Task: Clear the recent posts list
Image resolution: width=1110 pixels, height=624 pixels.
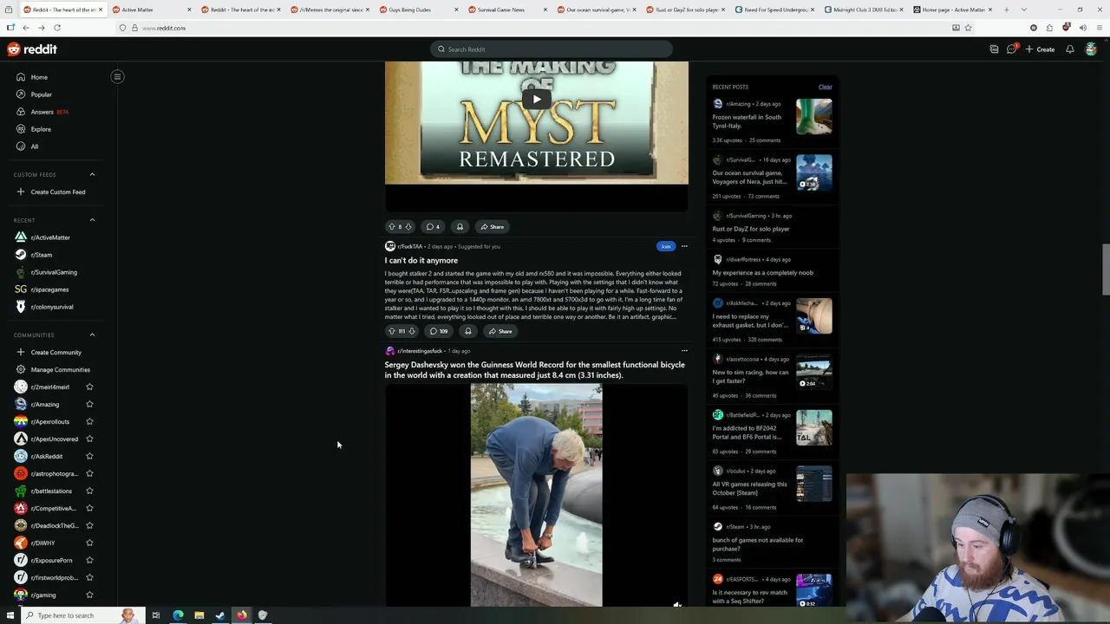Action: 825,87
